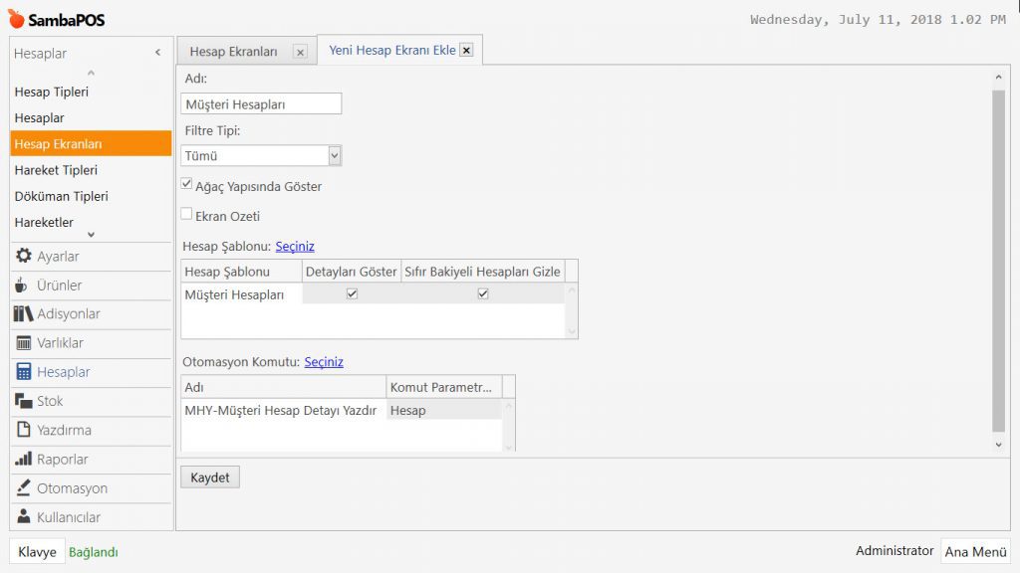Viewport: 1020px width, 573px height.
Task: Switch to the Hesap Ekranları tab
Action: click(x=234, y=52)
